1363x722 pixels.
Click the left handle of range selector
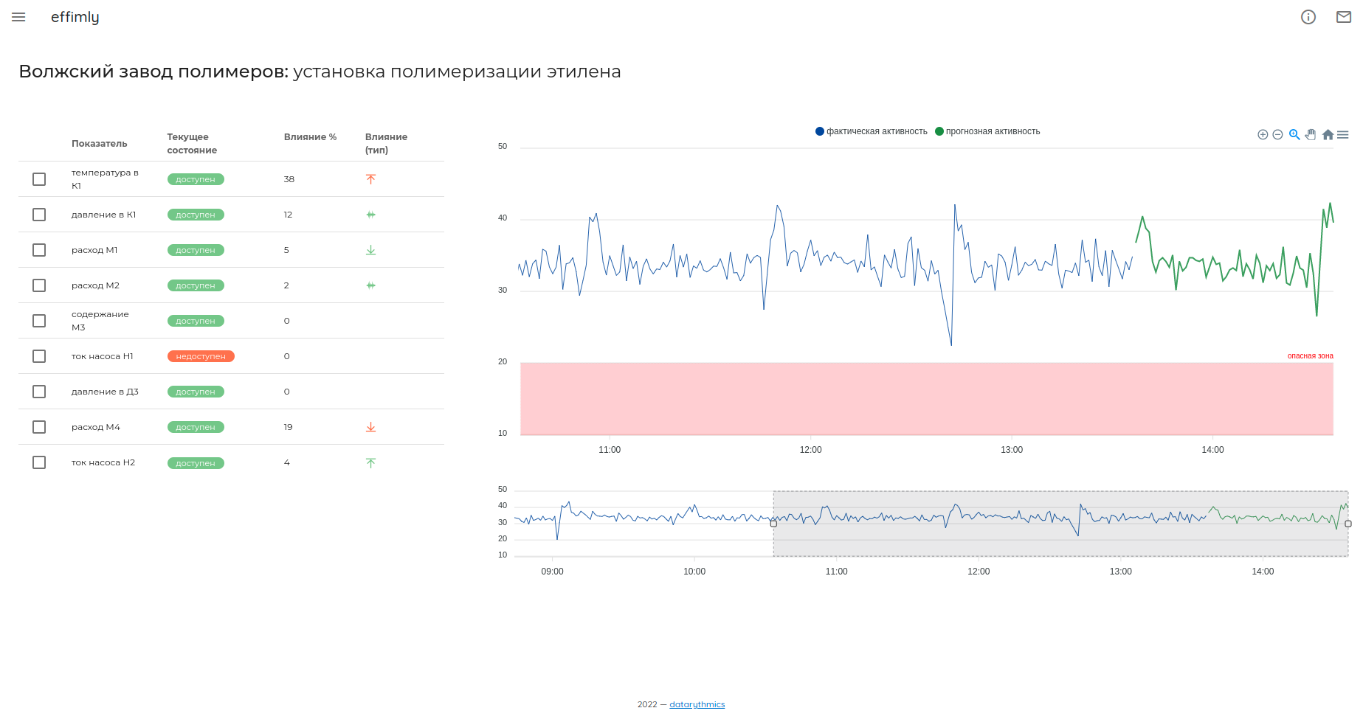(x=773, y=524)
